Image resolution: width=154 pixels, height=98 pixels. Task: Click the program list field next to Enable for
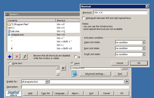pos(86,82)
